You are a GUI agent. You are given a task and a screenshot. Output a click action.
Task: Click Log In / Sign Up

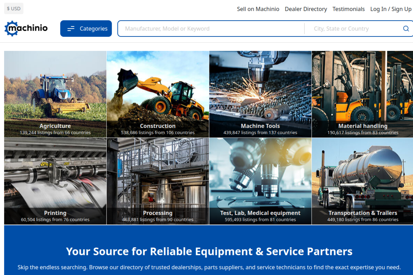tap(391, 9)
